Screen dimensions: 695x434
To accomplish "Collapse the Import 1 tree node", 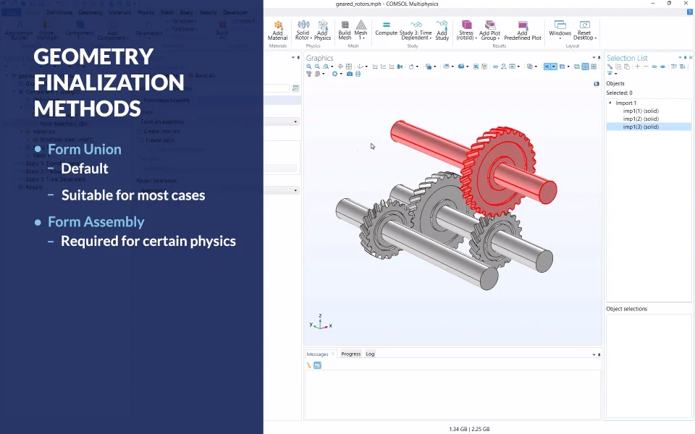I will point(610,103).
